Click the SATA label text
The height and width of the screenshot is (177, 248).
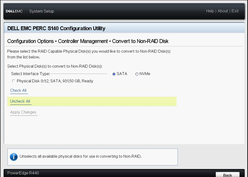pyautogui.click(x=122, y=74)
